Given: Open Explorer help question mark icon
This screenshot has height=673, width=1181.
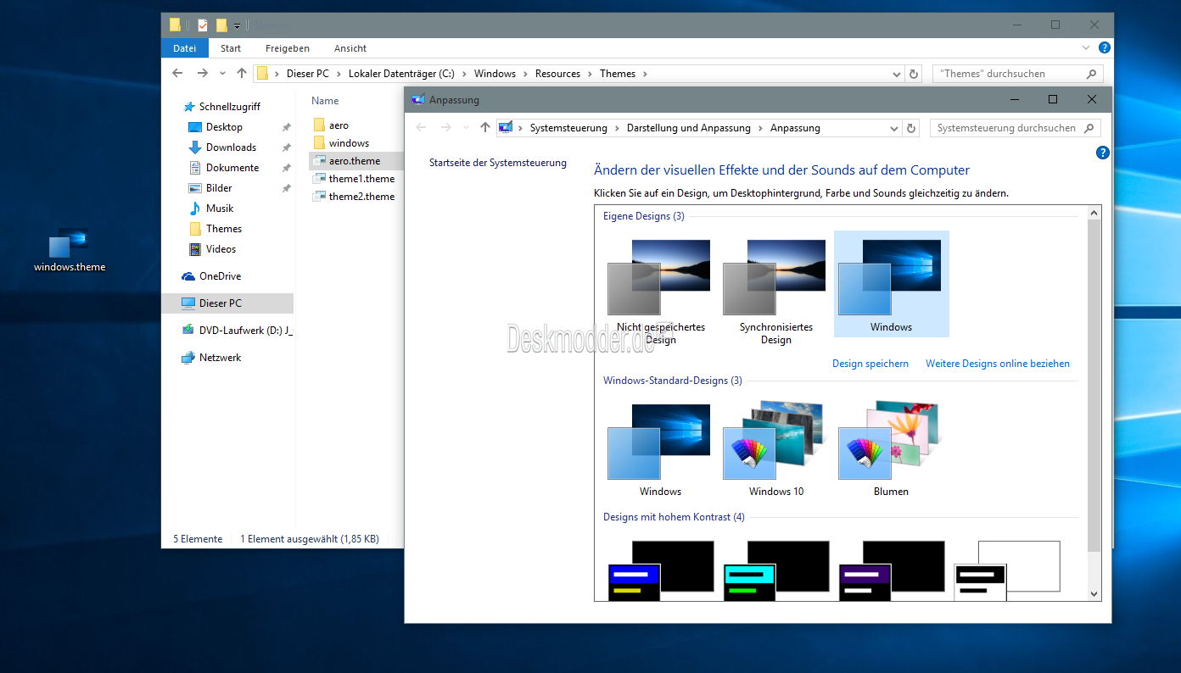Looking at the screenshot, I should (x=1105, y=48).
